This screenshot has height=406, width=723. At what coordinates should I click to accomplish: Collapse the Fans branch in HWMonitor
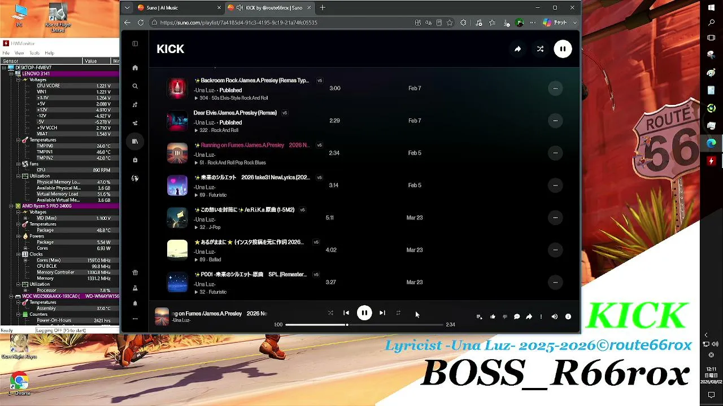(x=18, y=164)
